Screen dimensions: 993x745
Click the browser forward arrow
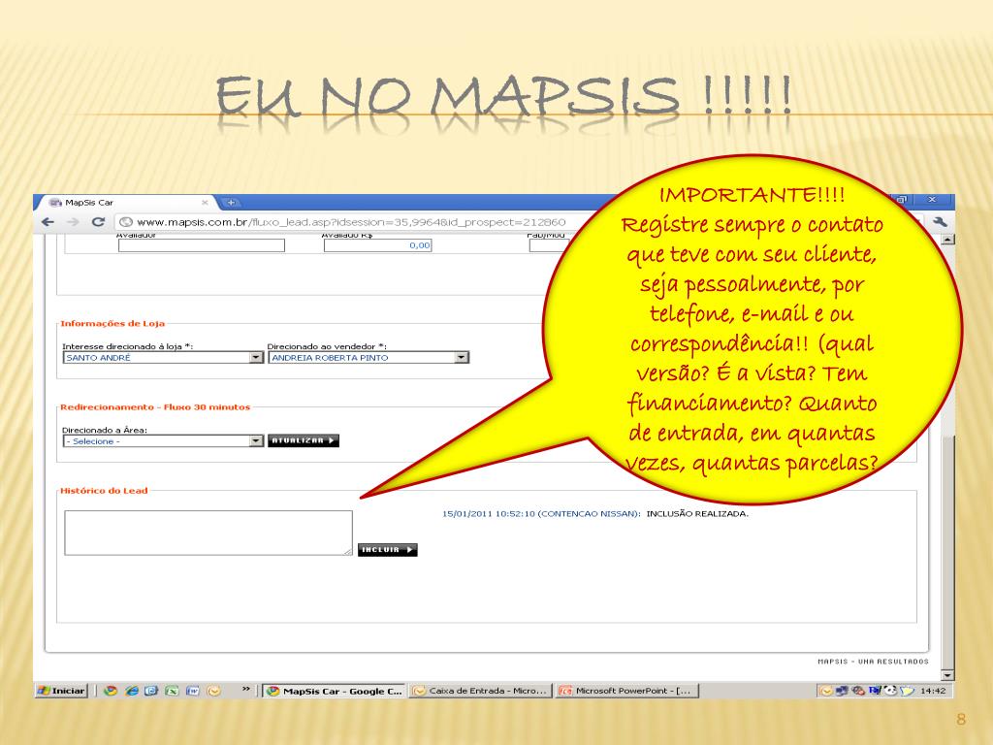click(x=73, y=222)
